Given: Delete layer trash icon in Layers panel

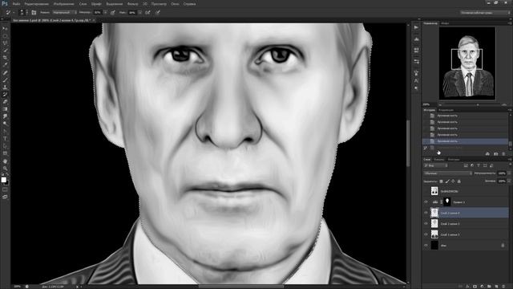Looking at the screenshot, I should 504,287.
